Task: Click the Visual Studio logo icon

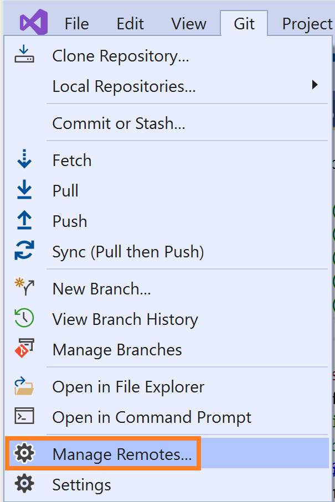Action: (x=33, y=23)
